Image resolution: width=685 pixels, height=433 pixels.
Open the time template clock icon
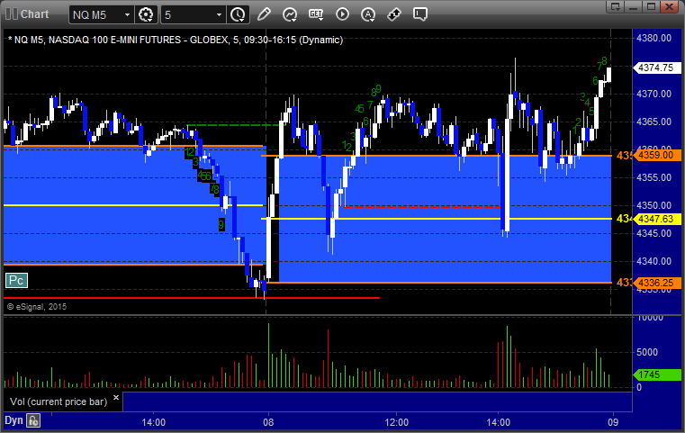pyautogui.click(x=239, y=15)
